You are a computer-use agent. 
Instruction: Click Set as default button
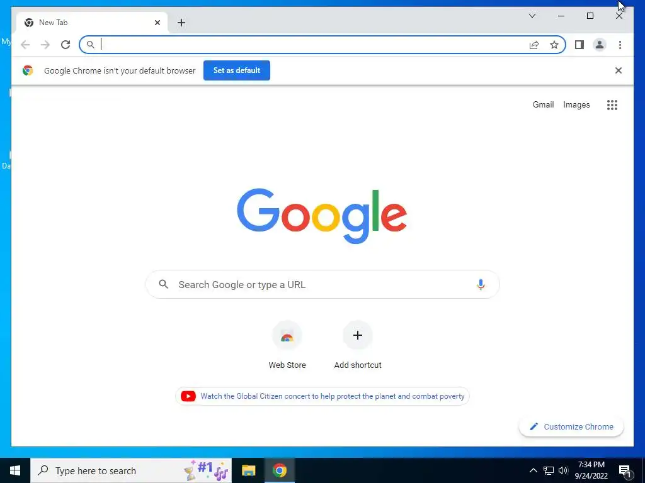(237, 70)
